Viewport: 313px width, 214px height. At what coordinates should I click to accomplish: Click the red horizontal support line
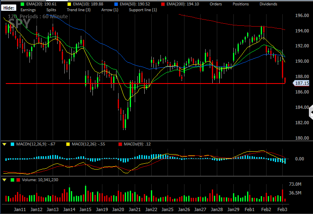146,84
